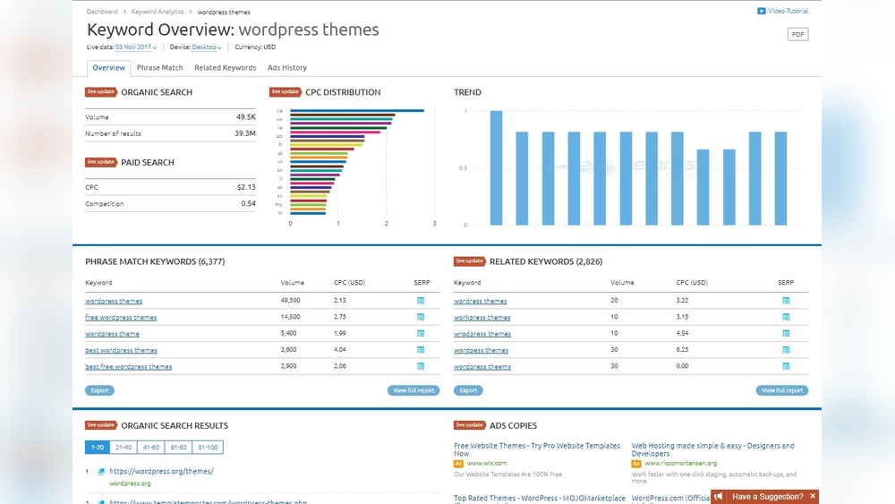This screenshot has height=504, width=895.
Task: Click Dashboard in the breadcrumb
Action: click(x=102, y=13)
